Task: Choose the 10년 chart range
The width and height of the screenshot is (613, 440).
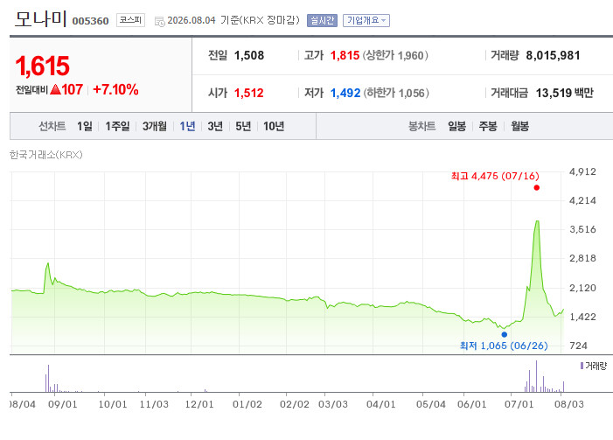Action: (274, 126)
